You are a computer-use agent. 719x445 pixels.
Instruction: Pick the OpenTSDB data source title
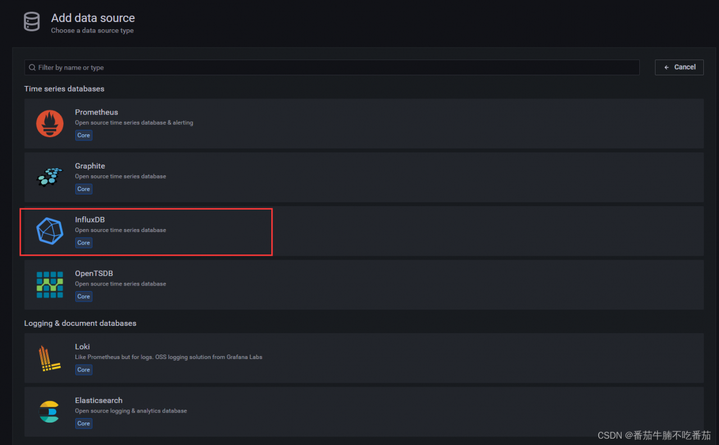(x=94, y=274)
